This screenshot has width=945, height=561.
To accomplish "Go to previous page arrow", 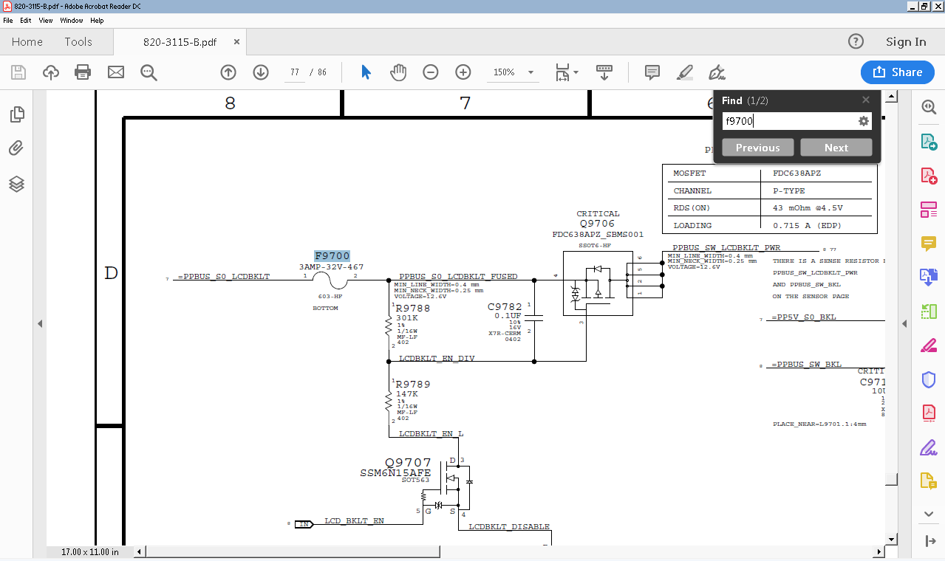I will tap(228, 72).
